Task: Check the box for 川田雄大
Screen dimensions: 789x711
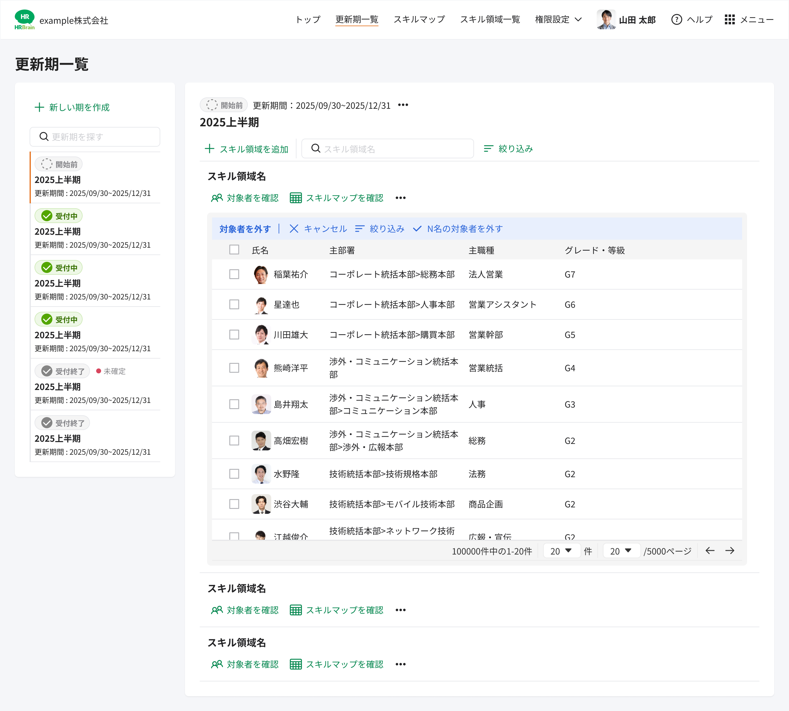Action: tap(234, 335)
